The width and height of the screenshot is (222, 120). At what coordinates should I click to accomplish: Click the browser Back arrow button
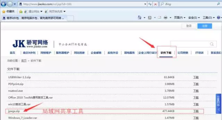pyautogui.click(x=3, y=4)
